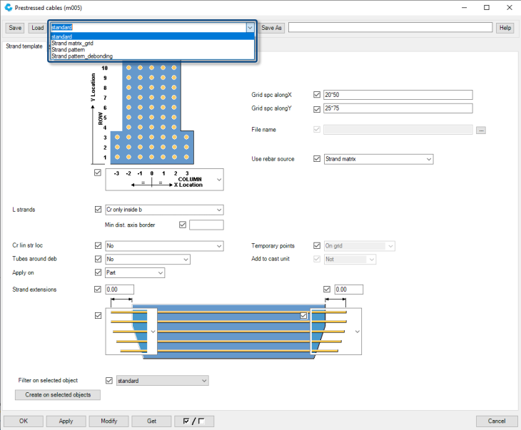Choose 'Strand pattern' preset in list
521x430 pixels.
[69, 50]
